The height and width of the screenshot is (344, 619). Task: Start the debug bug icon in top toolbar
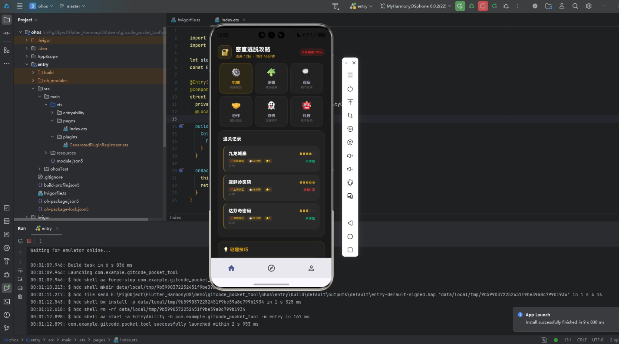click(x=472, y=6)
